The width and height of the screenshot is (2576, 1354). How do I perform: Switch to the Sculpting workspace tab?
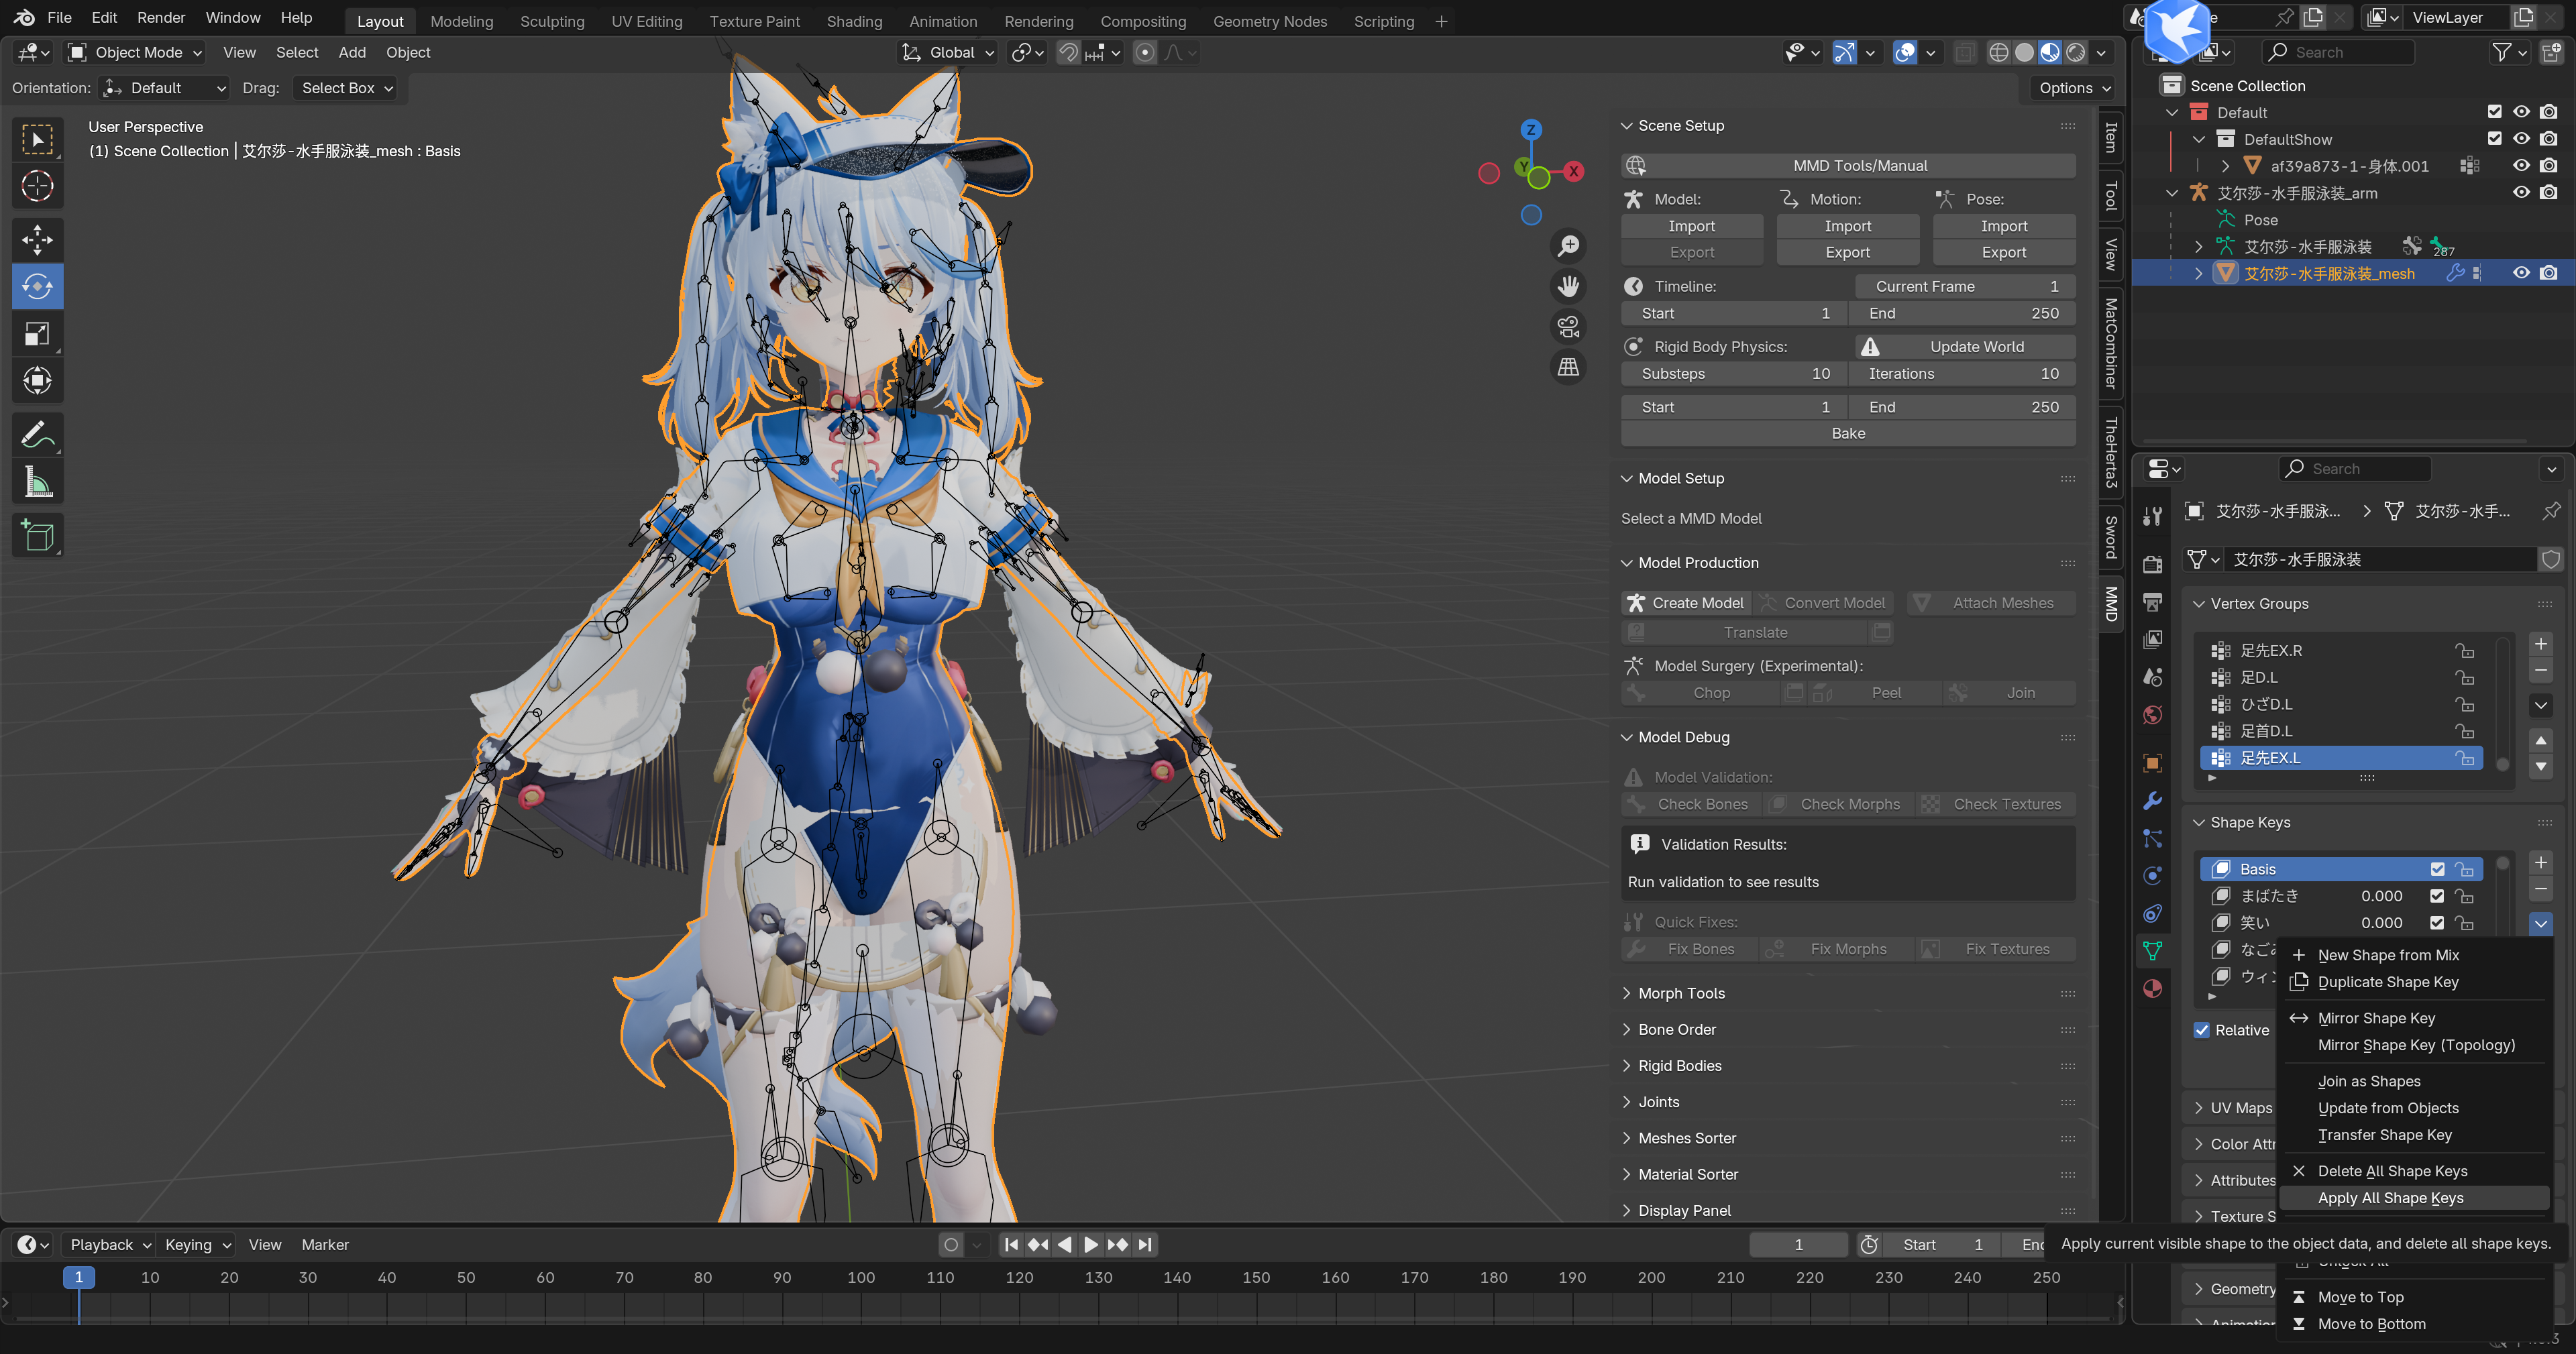pyautogui.click(x=552, y=21)
